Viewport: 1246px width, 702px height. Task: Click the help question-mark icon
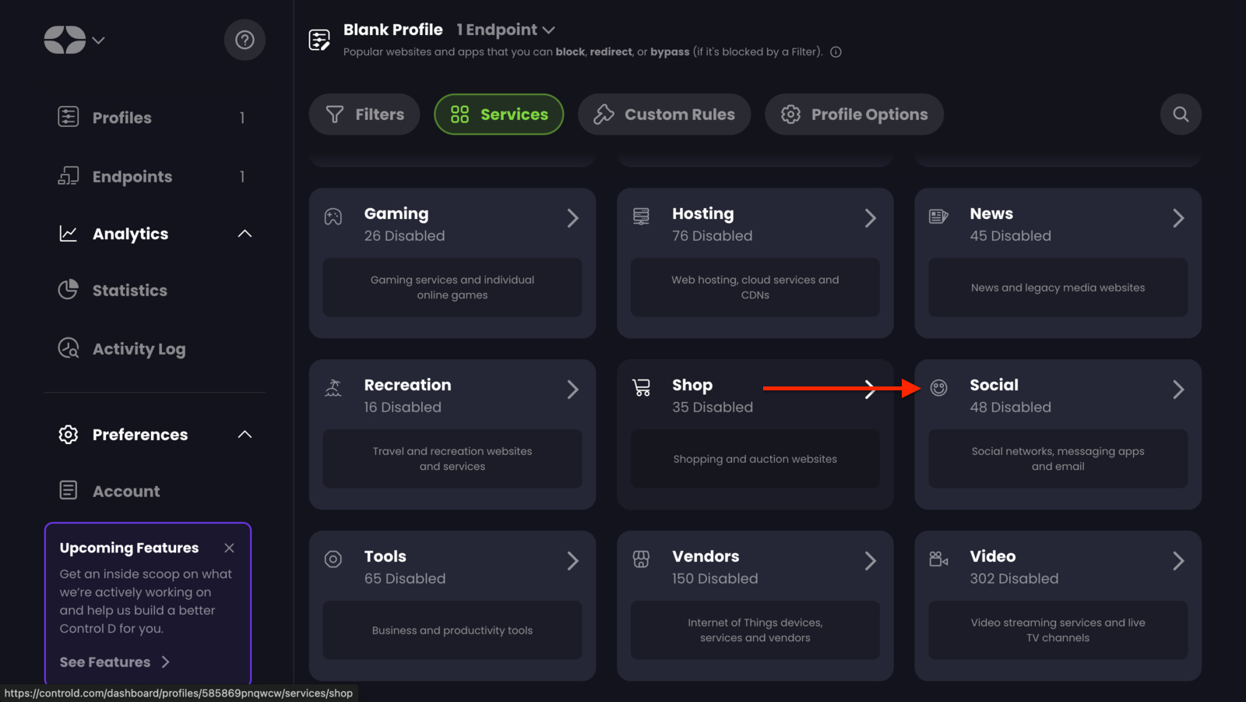click(x=245, y=40)
